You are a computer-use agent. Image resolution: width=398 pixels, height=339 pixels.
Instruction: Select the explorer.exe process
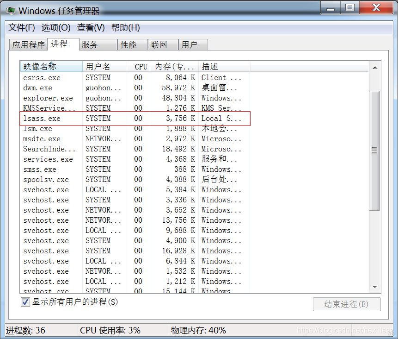tap(135, 98)
